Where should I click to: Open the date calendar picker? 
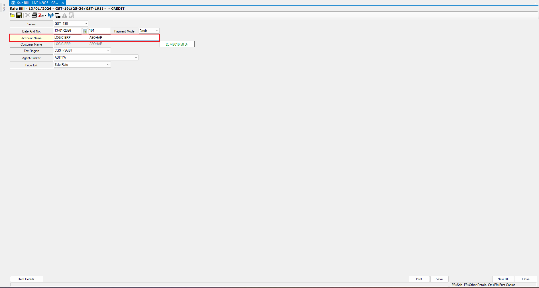coord(85,31)
